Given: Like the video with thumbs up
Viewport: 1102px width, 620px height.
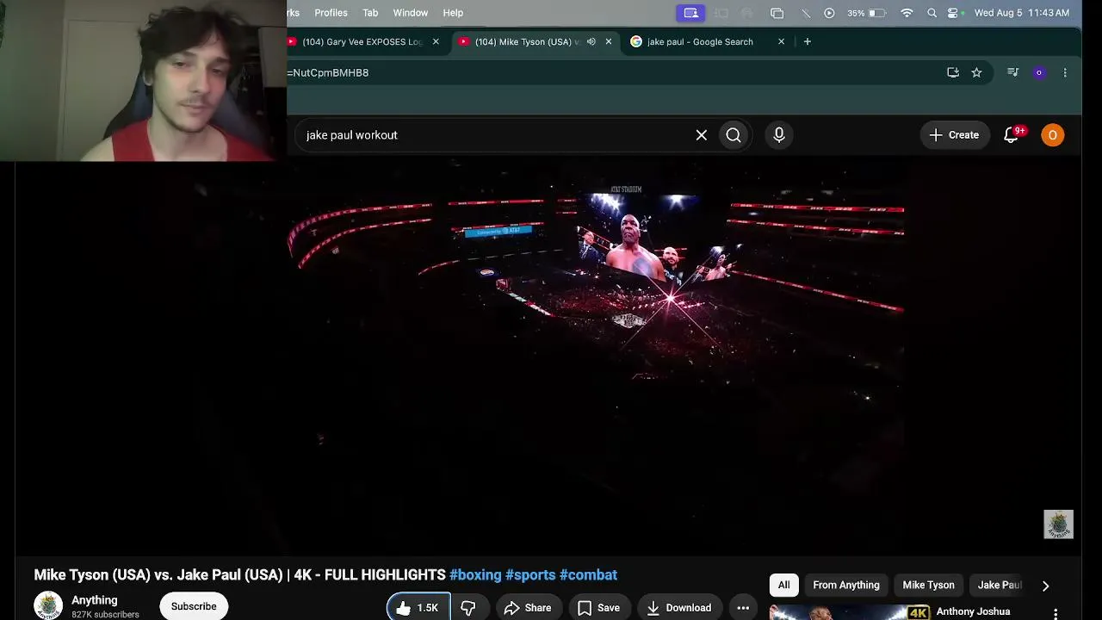Looking at the screenshot, I should coord(418,607).
